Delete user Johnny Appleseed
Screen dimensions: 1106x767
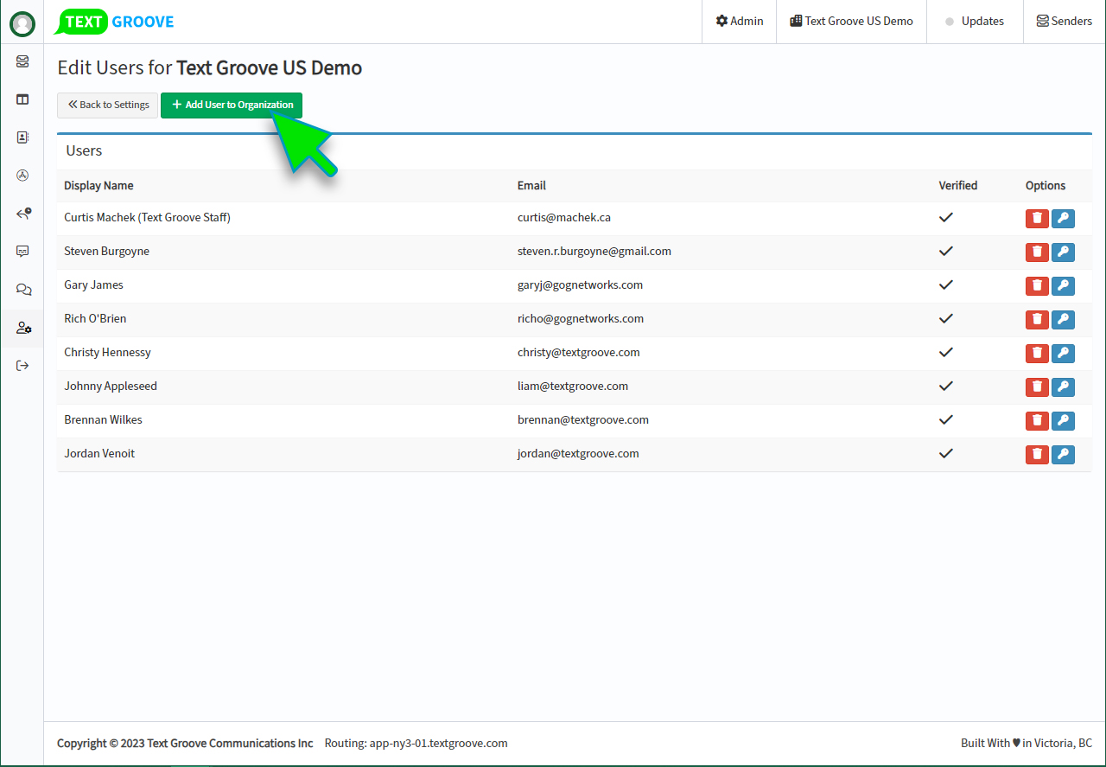click(1037, 387)
